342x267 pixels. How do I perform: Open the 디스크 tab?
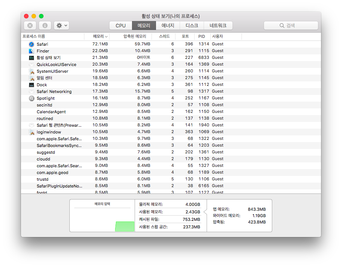click(x=192, y=25)
